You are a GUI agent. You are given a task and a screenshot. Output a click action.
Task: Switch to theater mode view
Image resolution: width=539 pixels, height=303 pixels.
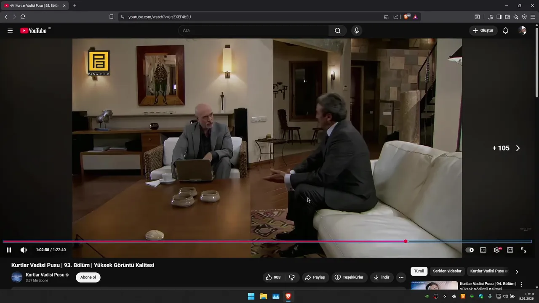point(510,250)
